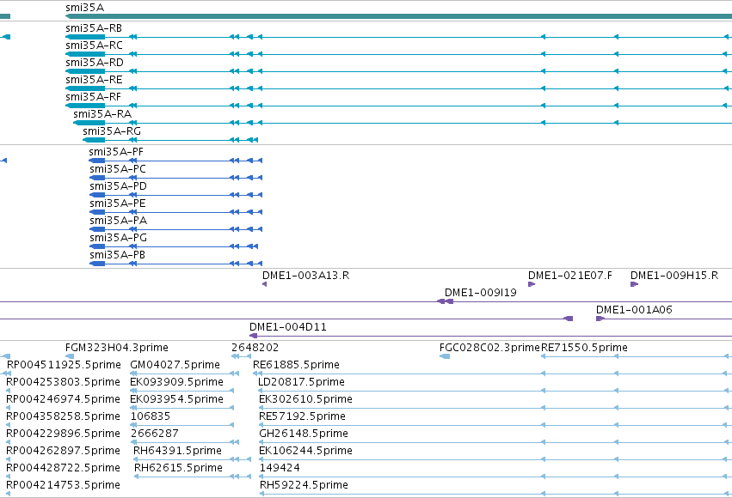The image size is (732, 498).
Task: Select the DME1-004D11 feature
Action: [287, 327]
